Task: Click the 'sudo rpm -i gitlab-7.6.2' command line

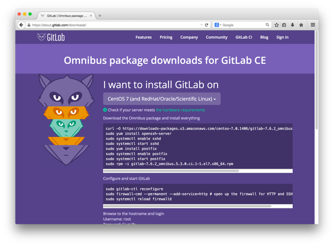Action: tap(169, 164)
